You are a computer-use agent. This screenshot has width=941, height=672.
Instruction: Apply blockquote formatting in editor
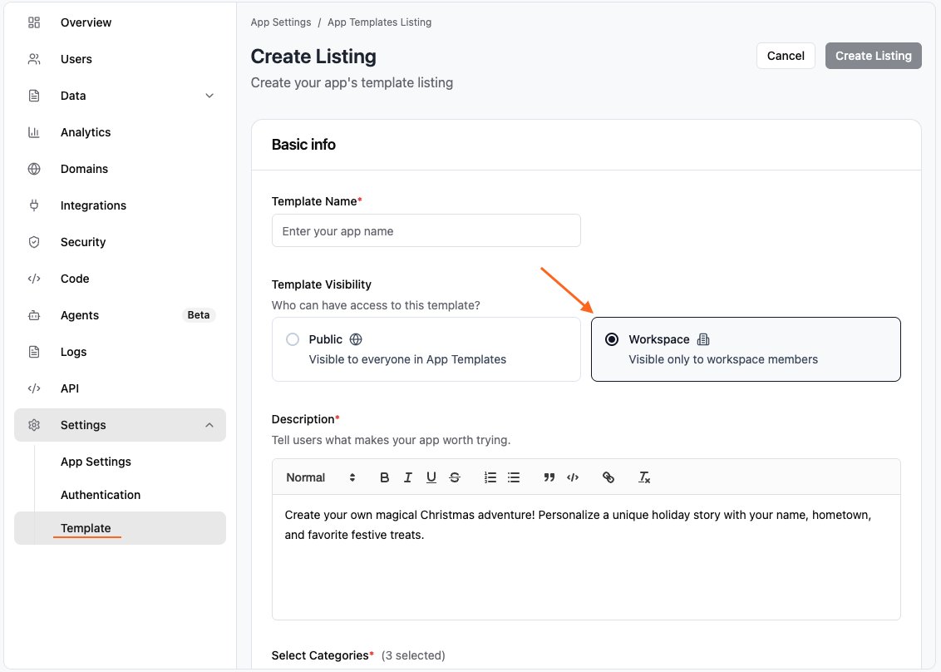coord(549,478)
